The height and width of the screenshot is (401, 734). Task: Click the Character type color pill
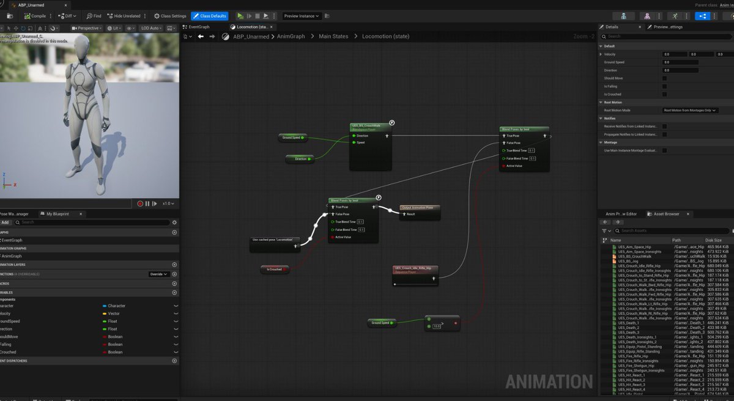tap(104, 306)
